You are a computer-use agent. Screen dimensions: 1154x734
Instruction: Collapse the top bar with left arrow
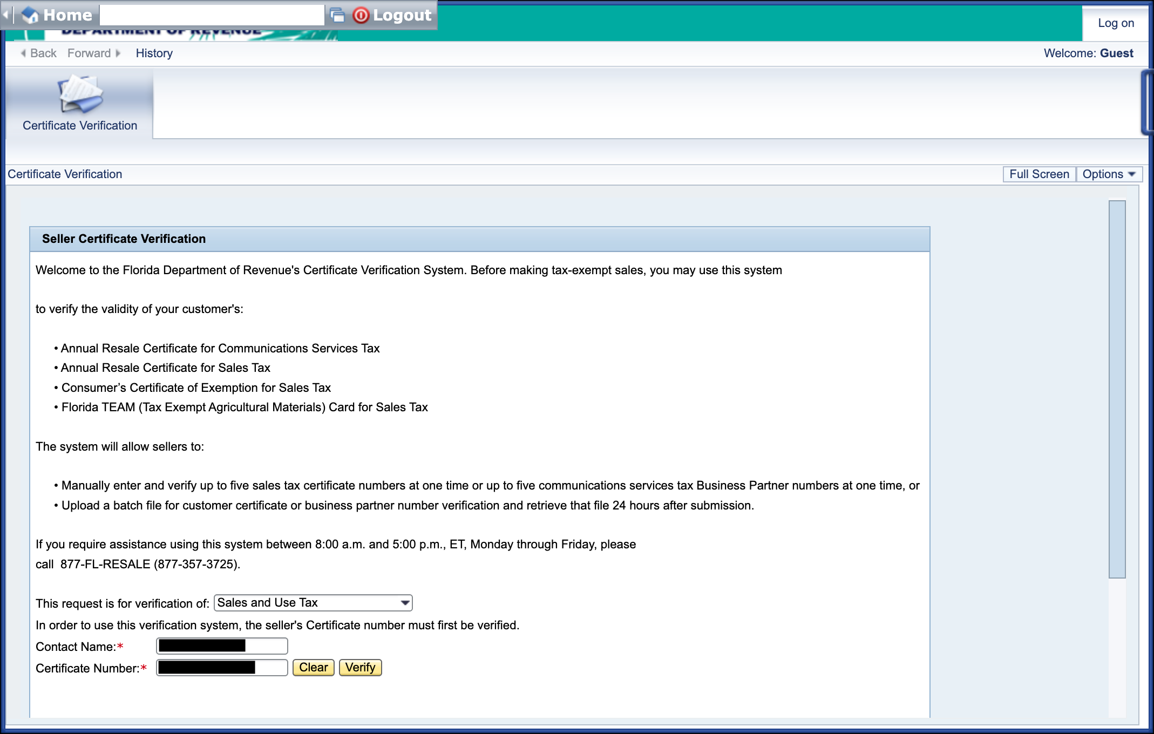click(5, 15)
